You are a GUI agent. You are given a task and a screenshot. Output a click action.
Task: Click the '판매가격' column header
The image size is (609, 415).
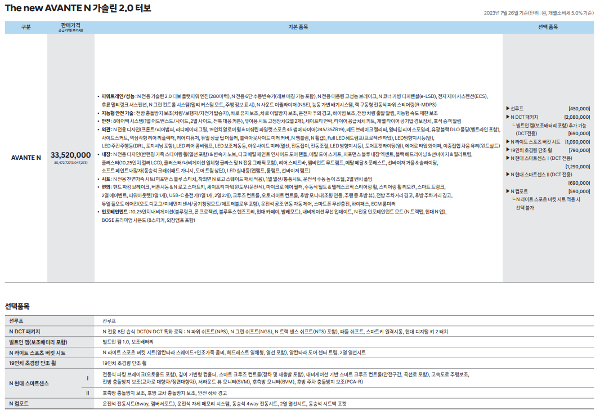70,25
